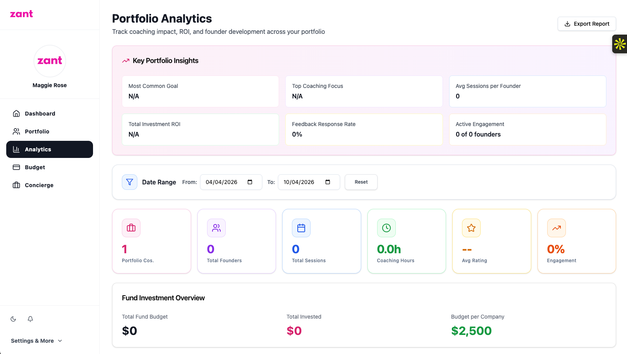Click the Total Investment ROI card
This screenshot has width=627, height=354.
[200, 130]
